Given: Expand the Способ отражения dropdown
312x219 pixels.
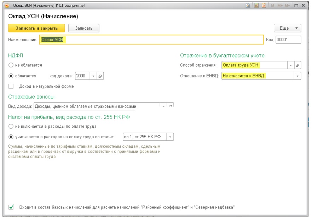Looking at the screenshot, I should click(x=291, y=65).
